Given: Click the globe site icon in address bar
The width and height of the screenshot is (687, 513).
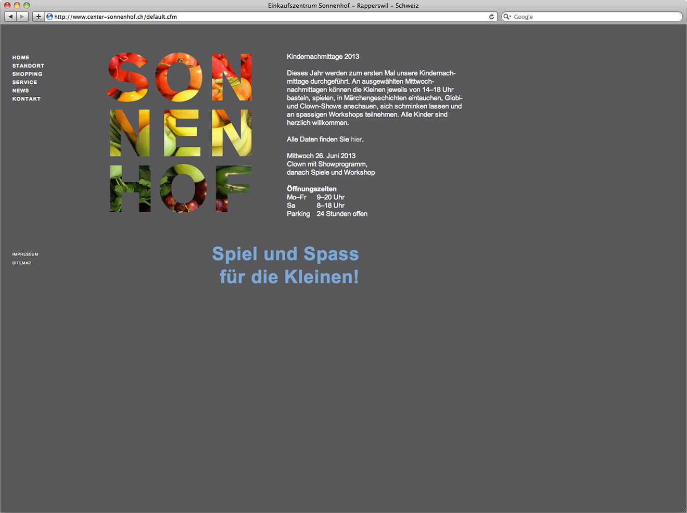Looking at the screenshot, I should [x=50, y=17].
